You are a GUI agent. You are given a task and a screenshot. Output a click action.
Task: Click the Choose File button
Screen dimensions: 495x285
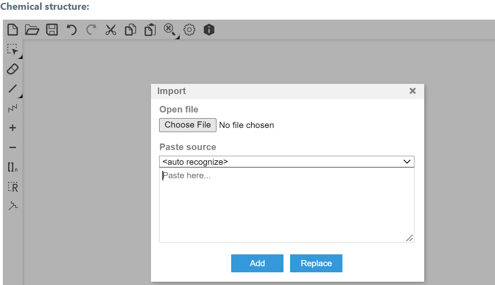[187, 125]
